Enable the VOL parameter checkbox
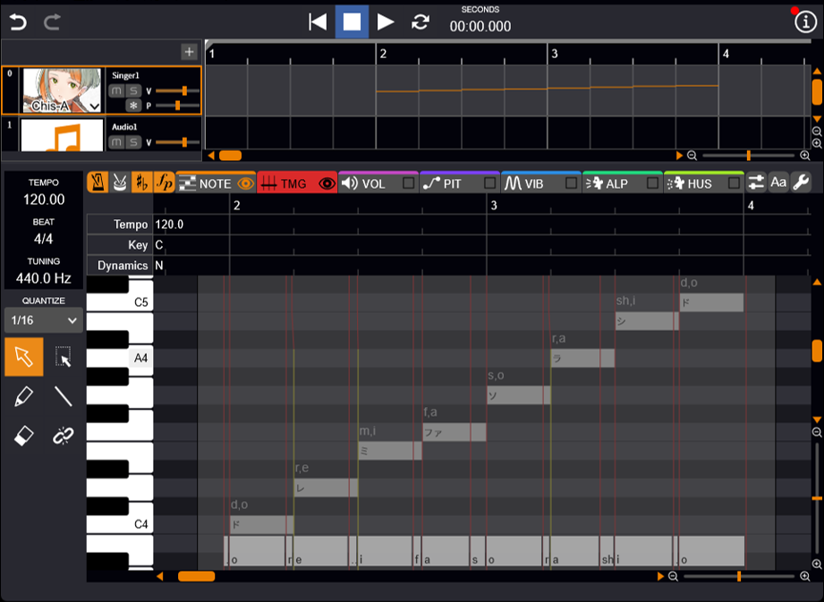The image size is (824, 602). point(409,183)
